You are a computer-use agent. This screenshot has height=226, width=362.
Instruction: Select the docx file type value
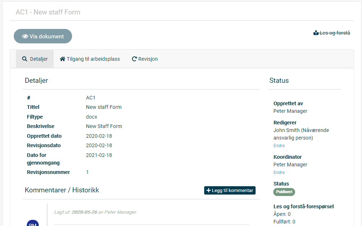[92, 117]
